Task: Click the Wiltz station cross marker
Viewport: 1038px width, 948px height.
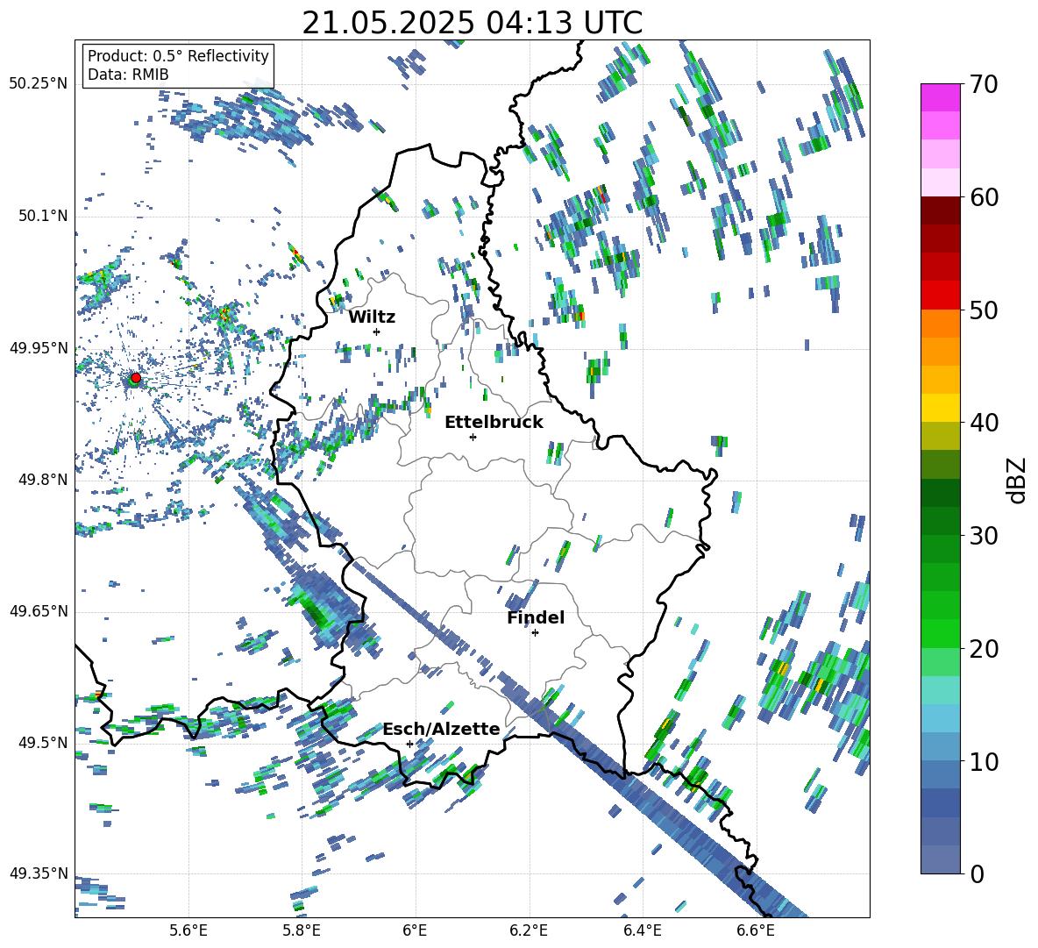Action: click(x=377, y=331)
